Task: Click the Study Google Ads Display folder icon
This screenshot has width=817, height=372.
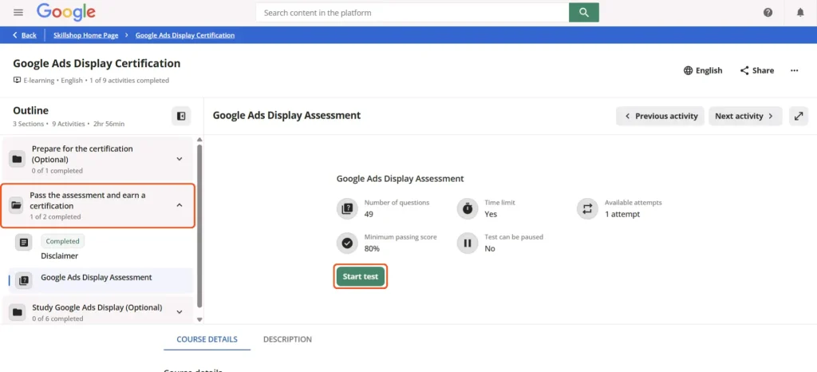Action: click(x=18, y=312)
